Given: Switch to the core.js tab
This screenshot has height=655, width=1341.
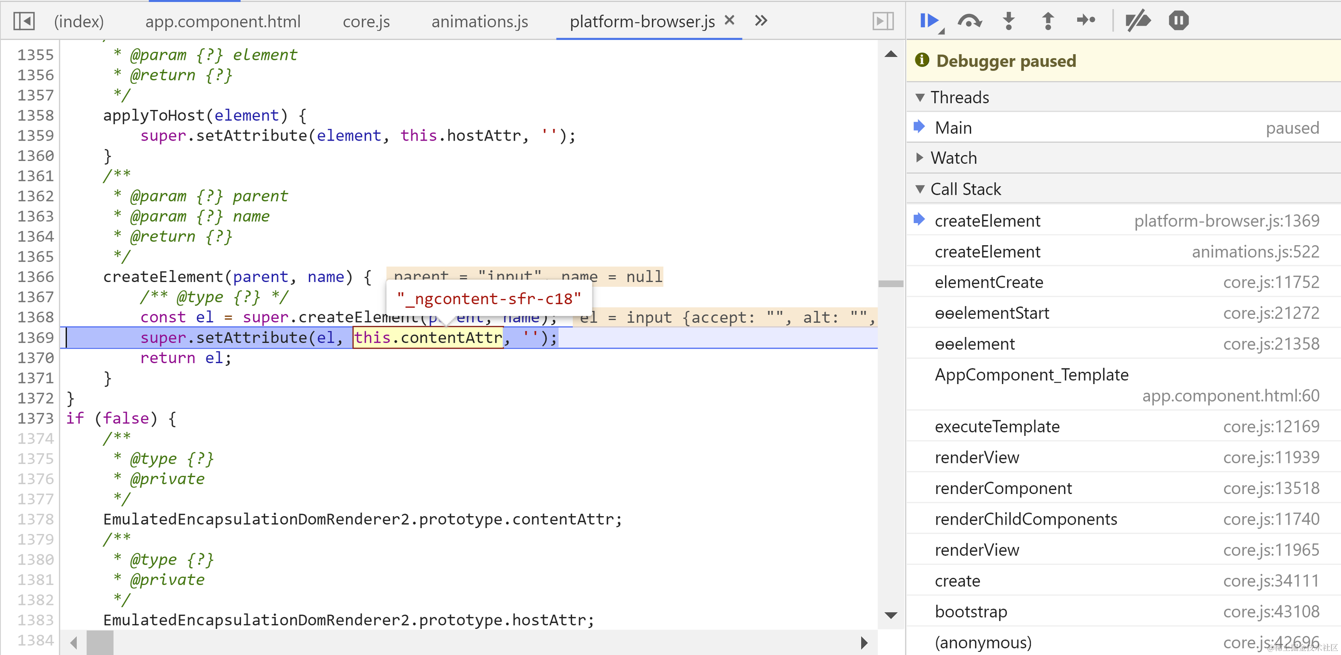Looking at the screenshot, I should point(366,21).
